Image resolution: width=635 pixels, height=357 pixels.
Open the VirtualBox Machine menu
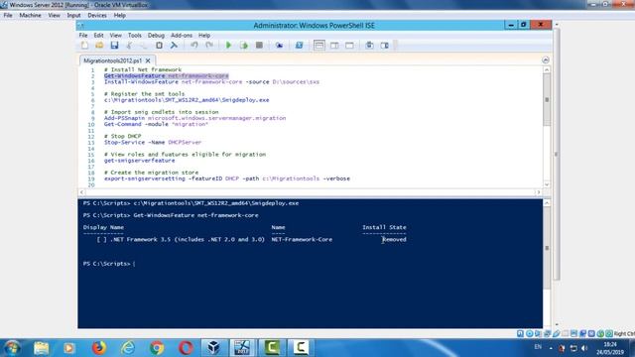31,16
